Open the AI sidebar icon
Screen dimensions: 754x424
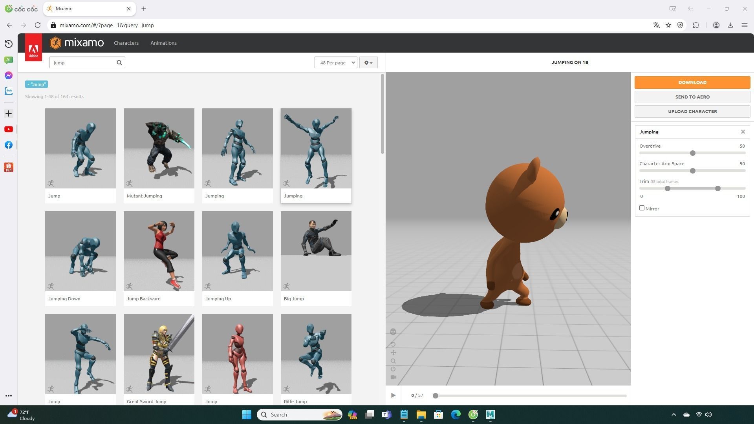coord(9,60)
